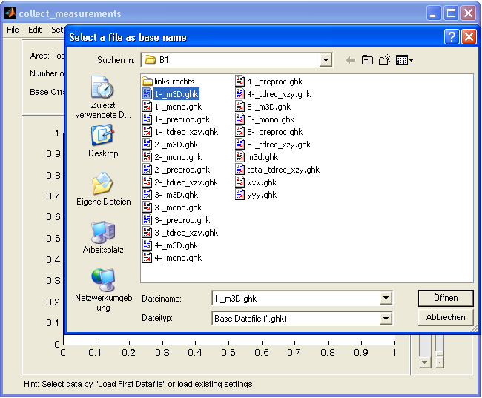
Task: Select file 1-_tdrec_xzy.ghk
Action: 180,132
